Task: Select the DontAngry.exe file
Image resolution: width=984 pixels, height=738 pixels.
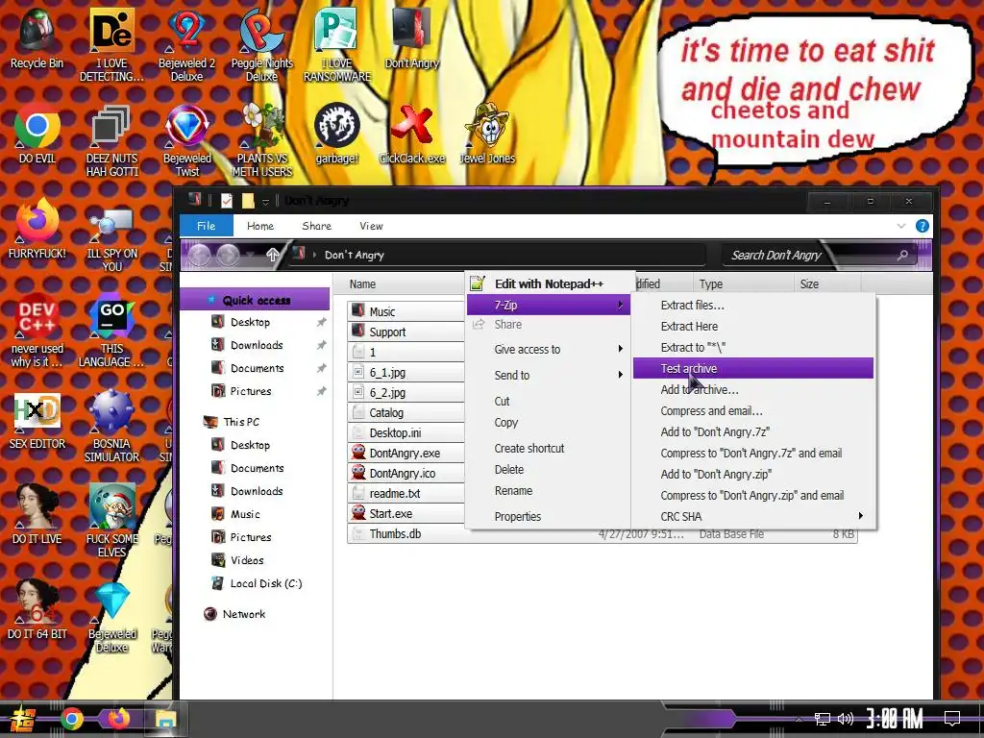Action: [406, 454]
